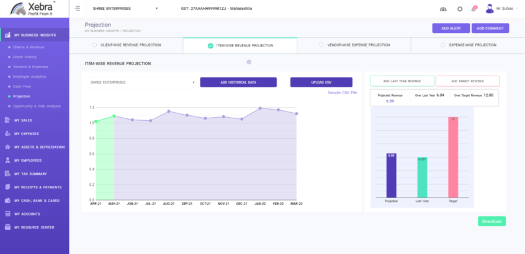Viewport: 525px width, 254px height.
Task: Open the team members icon in header
Action: click(443, 9)
